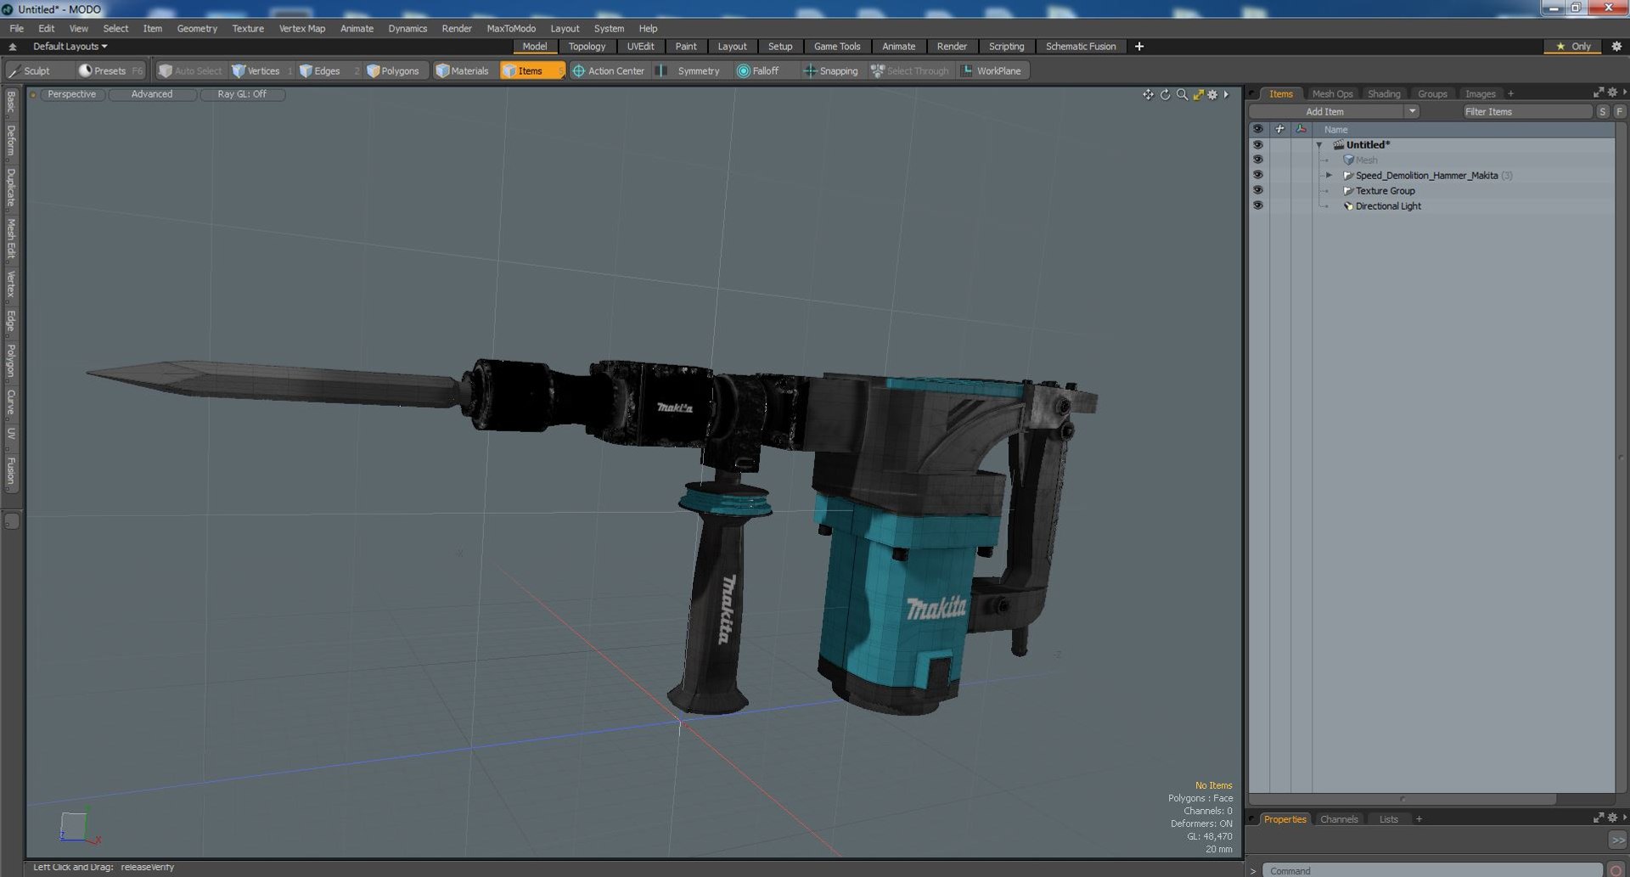This screenshot has width=1630, height=877.
Task: Activate Items selection mode
Action: 531,70
